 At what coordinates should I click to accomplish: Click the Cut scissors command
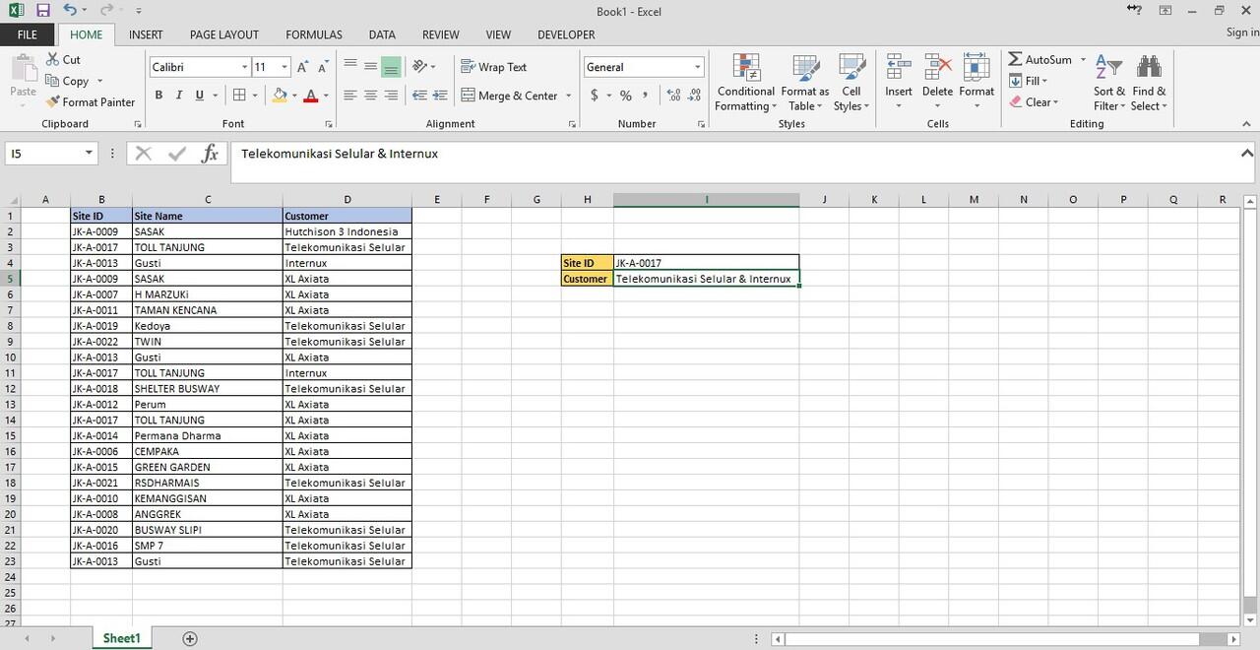(64, 59)
